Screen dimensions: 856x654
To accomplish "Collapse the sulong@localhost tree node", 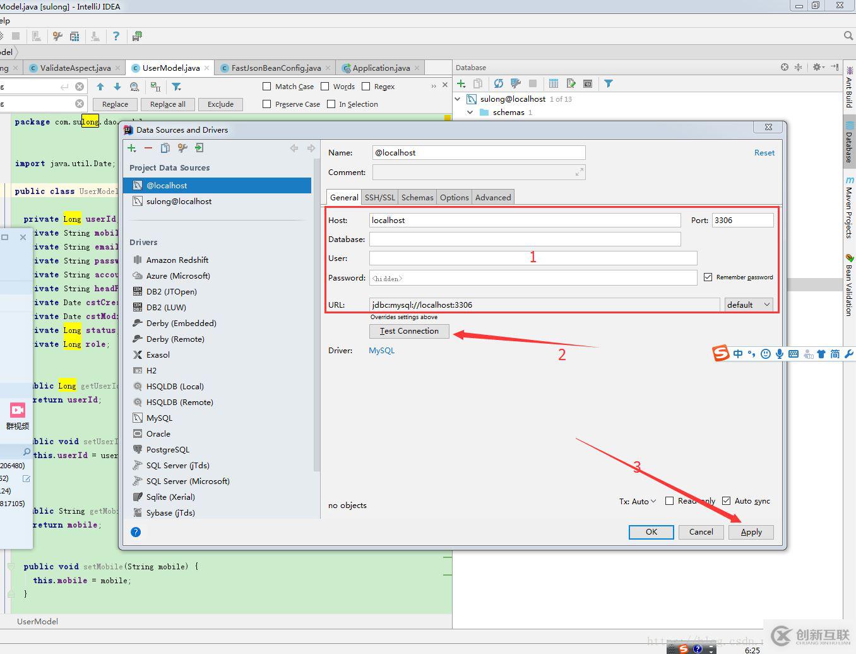I will (x=458, y=99).
